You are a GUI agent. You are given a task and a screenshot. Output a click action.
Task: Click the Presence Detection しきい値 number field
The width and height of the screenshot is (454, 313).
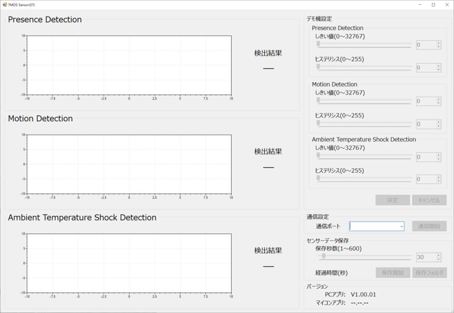click(426, 45)
